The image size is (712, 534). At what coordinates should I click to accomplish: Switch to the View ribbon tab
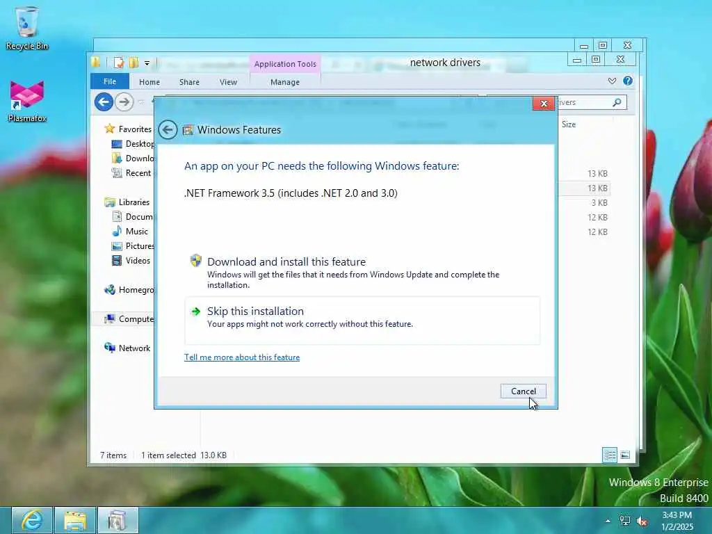(228, 82)
